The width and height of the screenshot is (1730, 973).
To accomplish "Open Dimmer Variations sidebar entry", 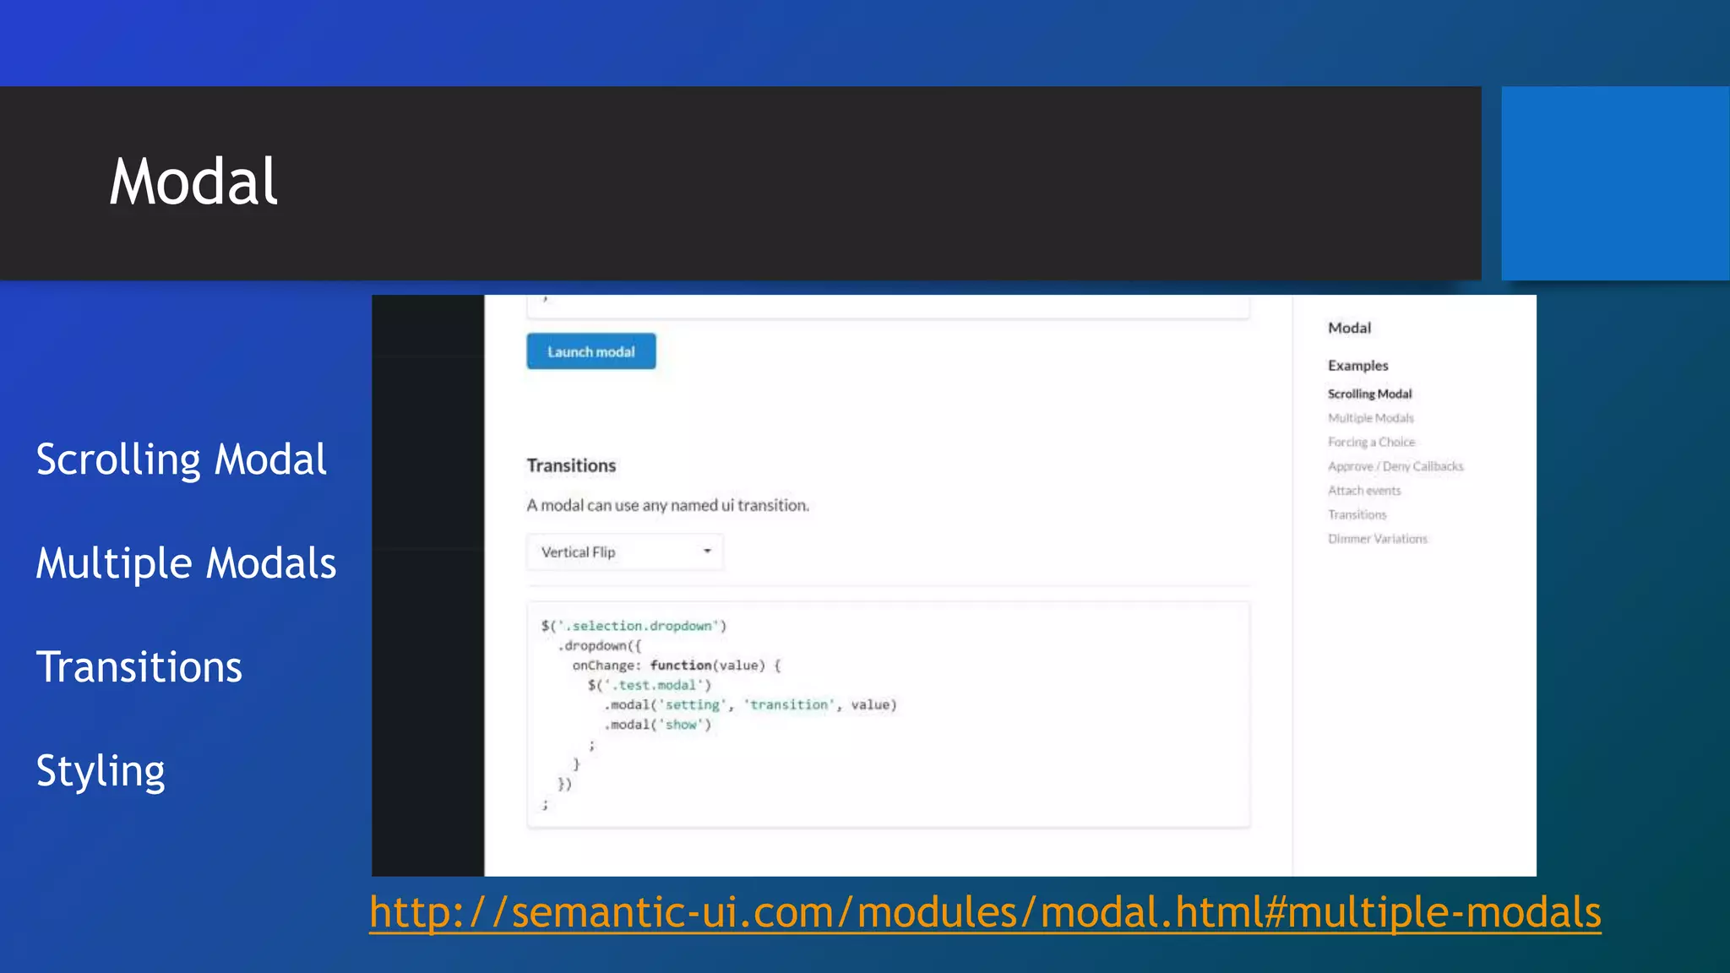I will click(x=1377, y=539).
